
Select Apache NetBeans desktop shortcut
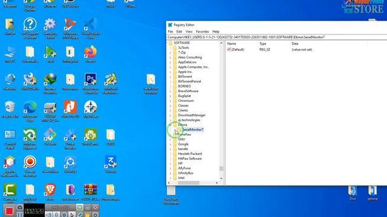point(10,166)
